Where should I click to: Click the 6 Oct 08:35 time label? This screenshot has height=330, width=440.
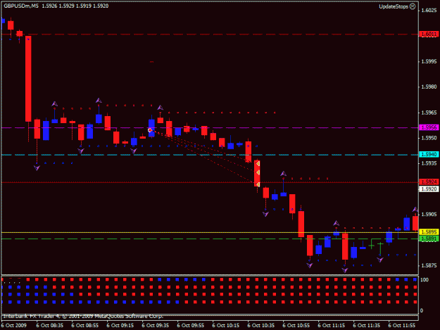click(50, 325)
